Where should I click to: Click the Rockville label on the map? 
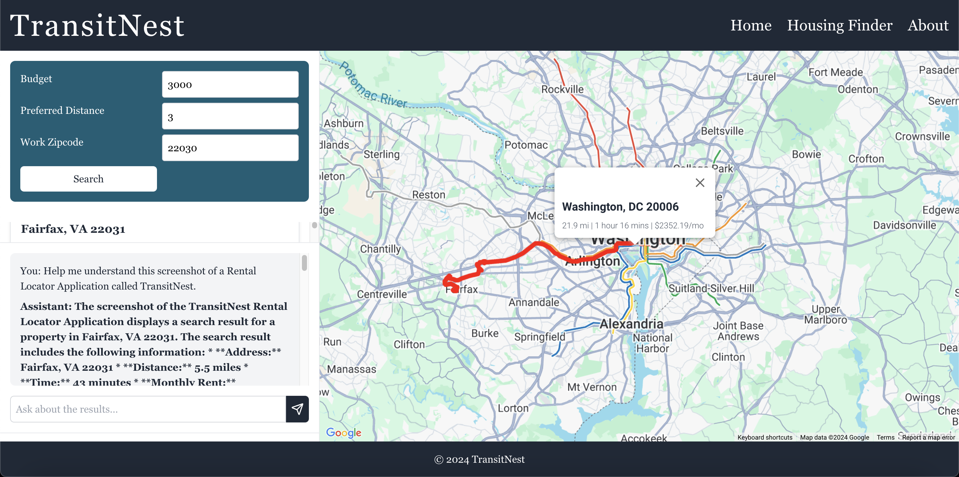coord(562,89)
